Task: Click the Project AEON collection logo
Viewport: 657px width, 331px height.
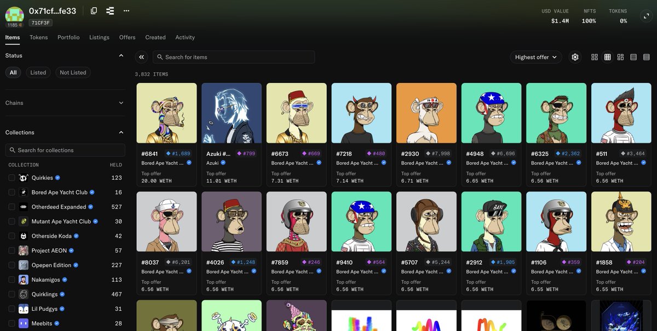Action: point(24,251)
